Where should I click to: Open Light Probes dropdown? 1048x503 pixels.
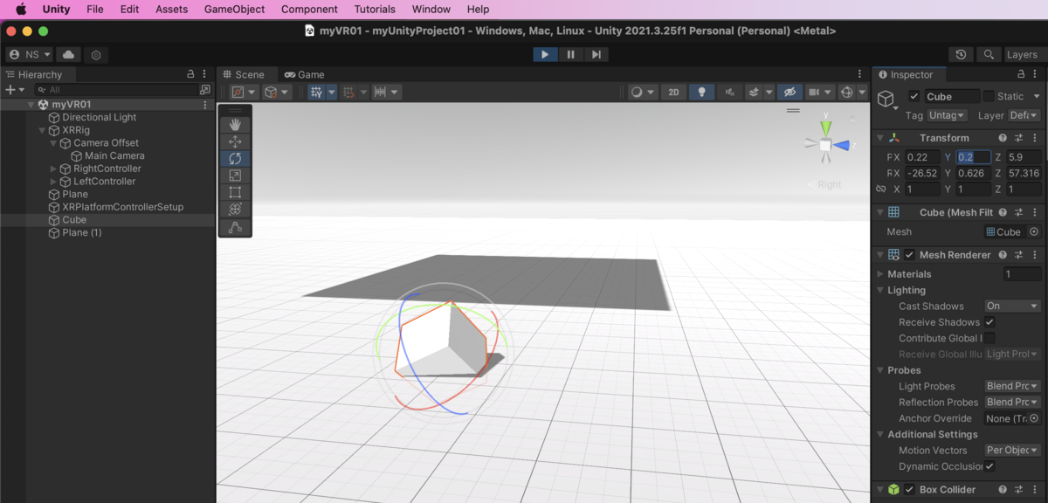click(x=1012, y=386)
